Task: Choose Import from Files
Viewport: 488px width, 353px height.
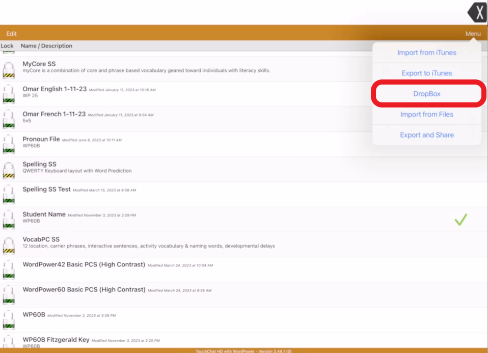Action: click(x=427, y=114)
